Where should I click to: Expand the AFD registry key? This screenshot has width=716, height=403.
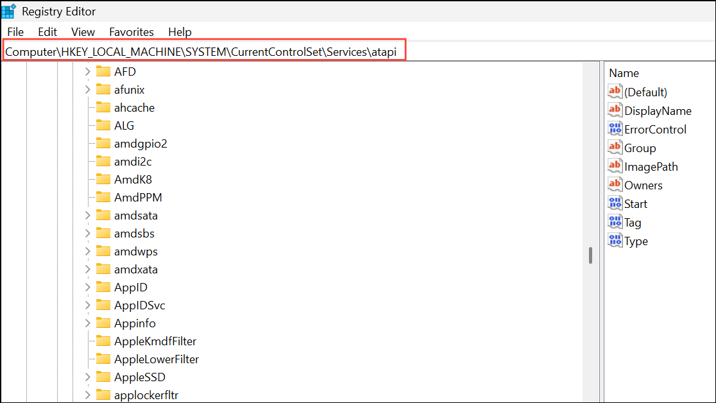[88, 71]
